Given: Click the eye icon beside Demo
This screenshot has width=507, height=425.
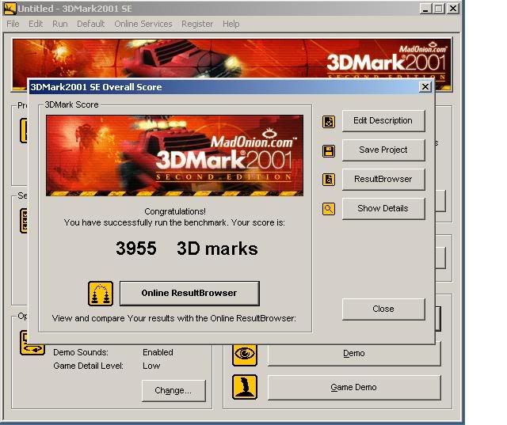Looking at the screenshot, I should point(245,354).
